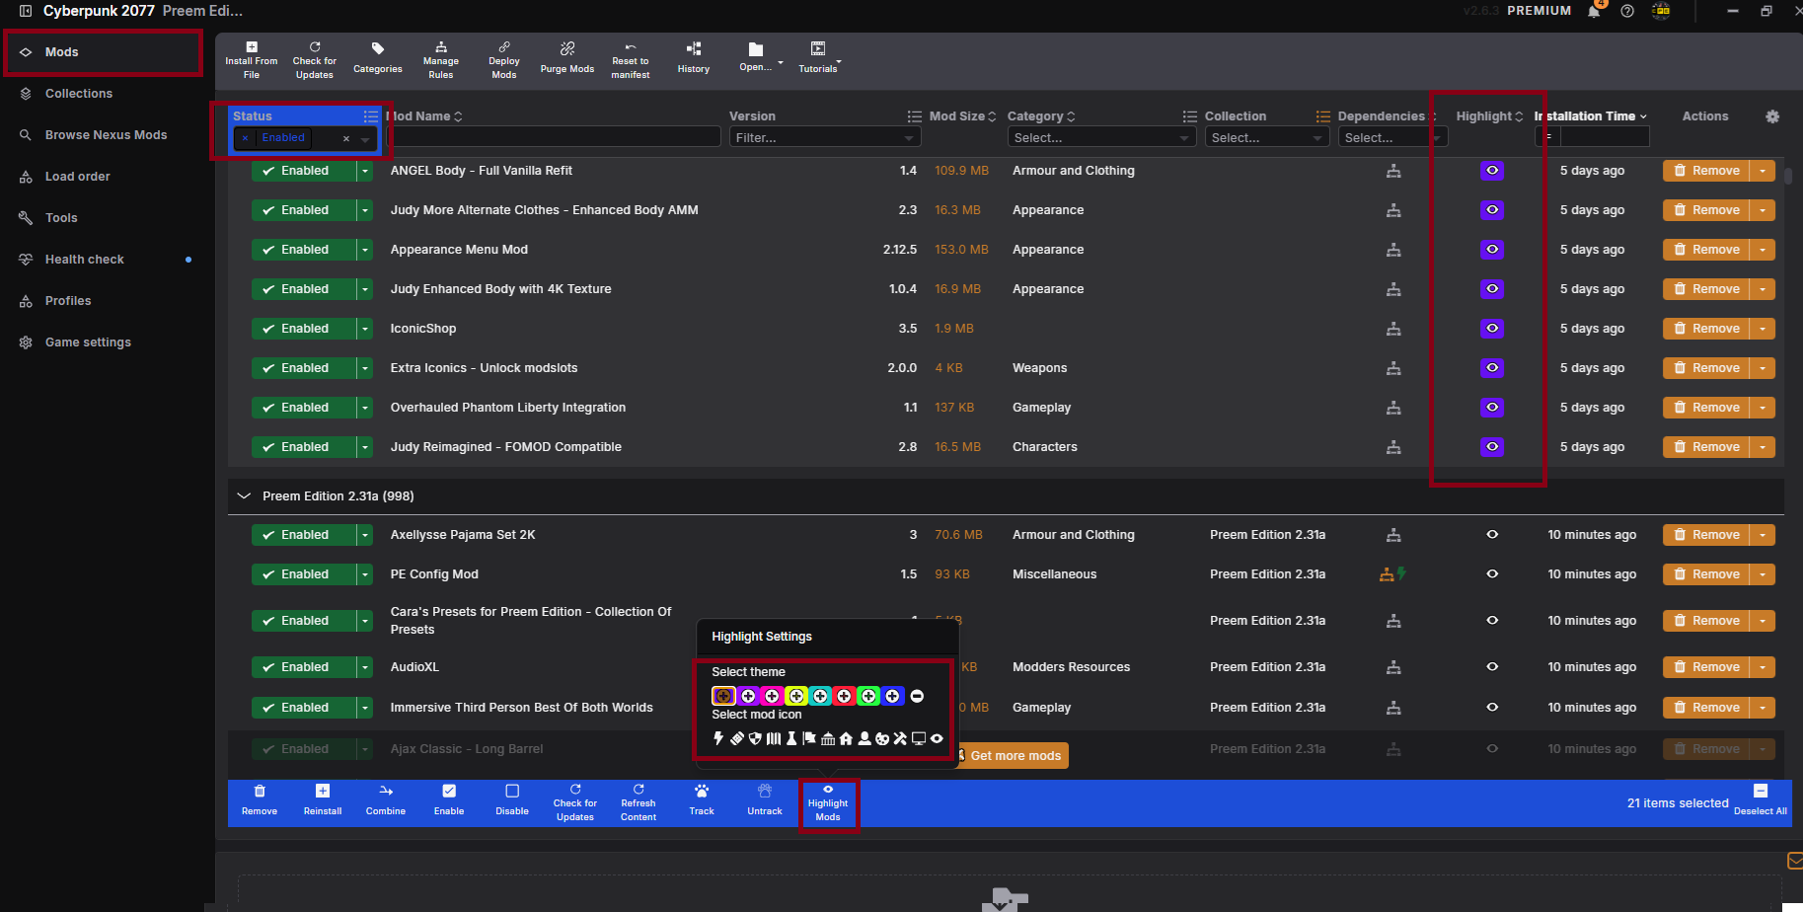This screenshot has height=912, width=1803.
Task: Select the magenta highlight theme swatch
Action: [x=772, y=696]
